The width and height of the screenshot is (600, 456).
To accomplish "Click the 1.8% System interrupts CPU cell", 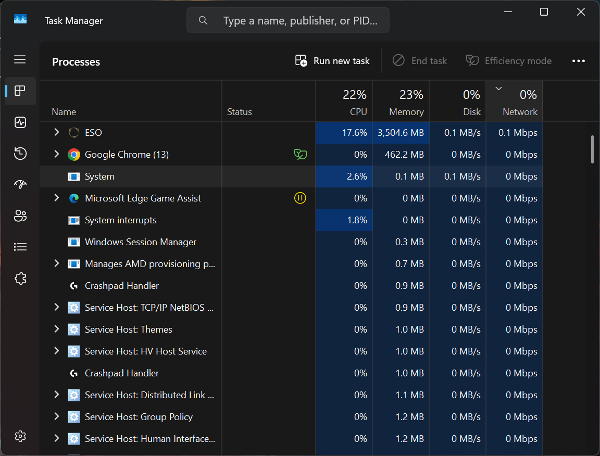I will pos(344,220).
